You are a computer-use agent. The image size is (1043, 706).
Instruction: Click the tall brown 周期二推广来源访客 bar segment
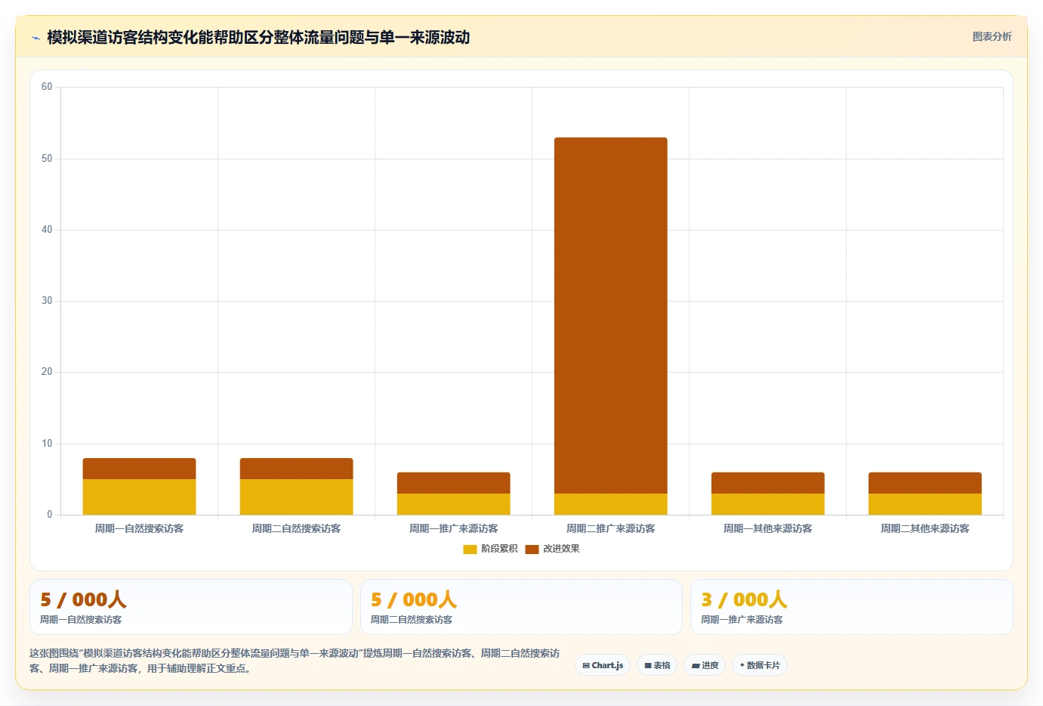point(611,316)
